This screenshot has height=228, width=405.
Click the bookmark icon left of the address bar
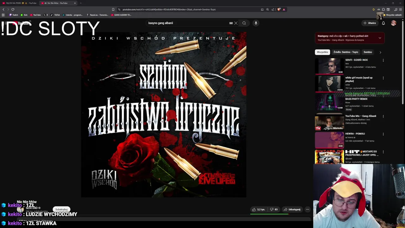click(x=113, y=9)
